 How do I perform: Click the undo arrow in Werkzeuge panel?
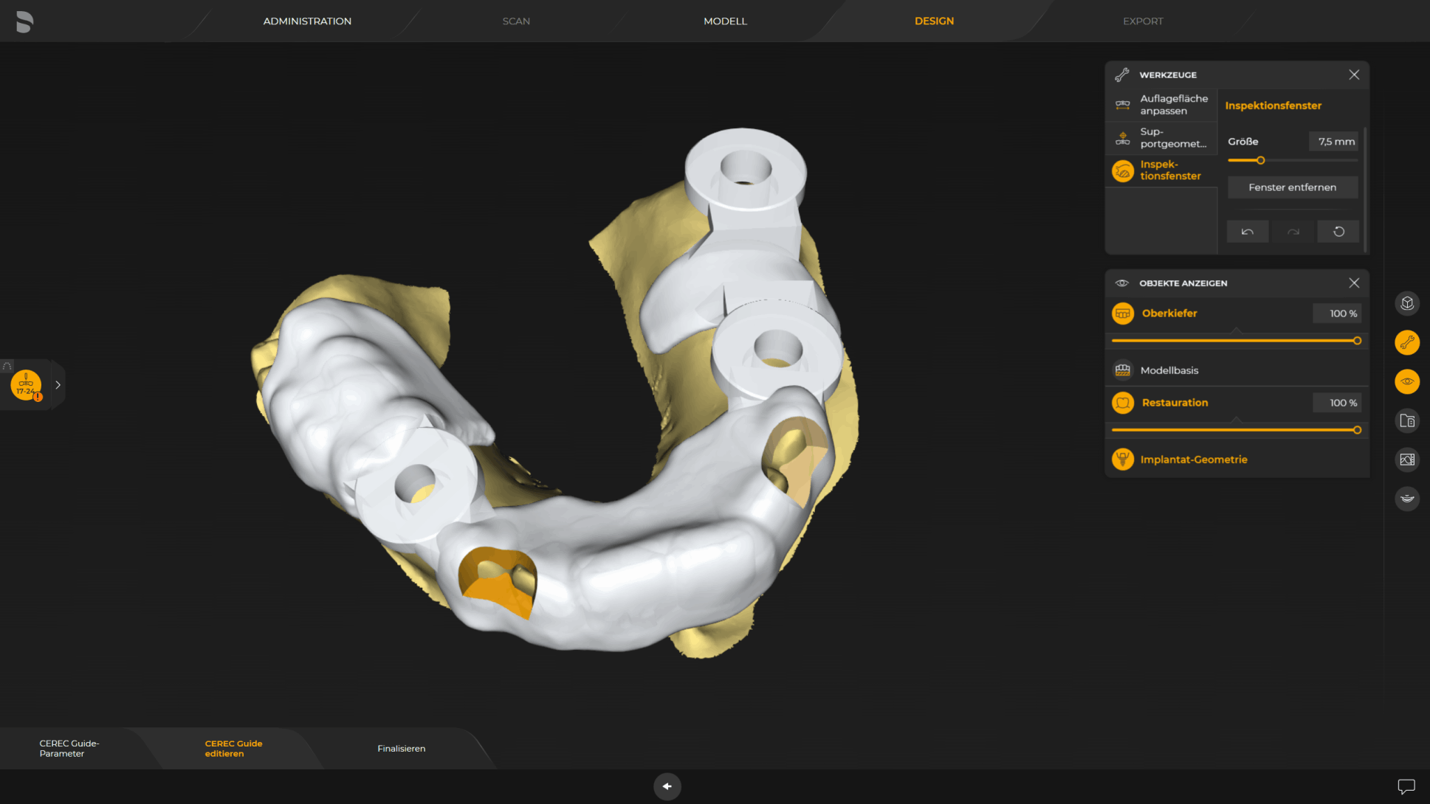(1248, 232)
